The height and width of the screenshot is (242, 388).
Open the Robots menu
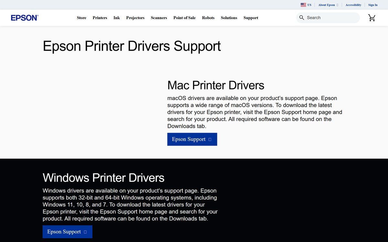pos(208,18)
